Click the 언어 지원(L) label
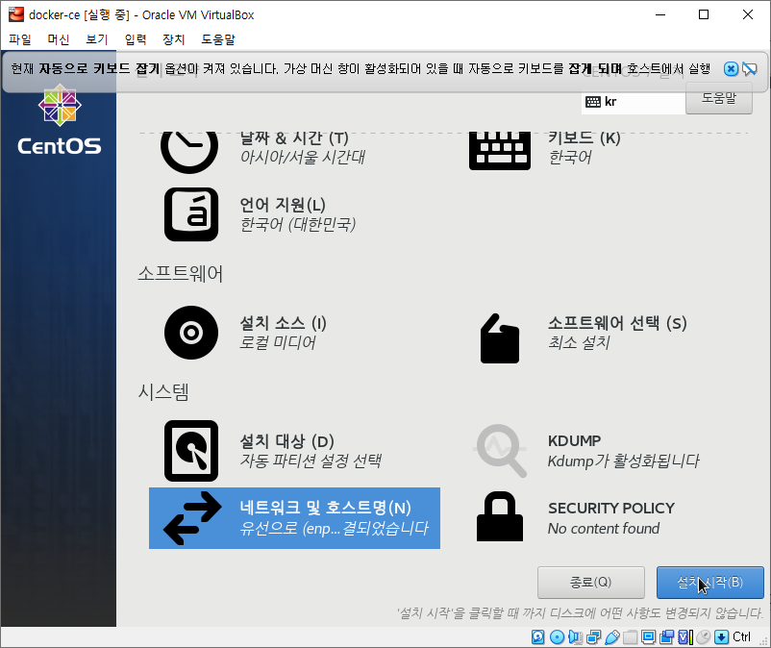Image resolution: width=771 pixels, height=648 pixels. pyautogui.click(x=283, y=205)
